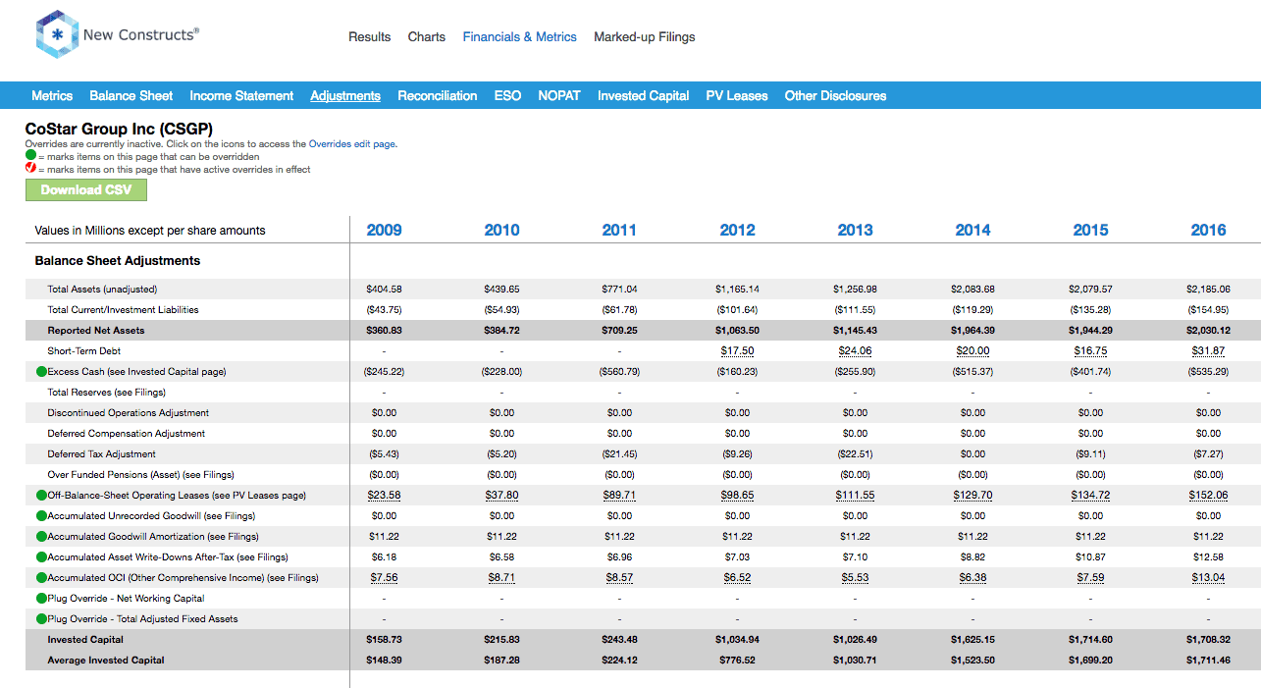This screenshot has height=688, width=1261.
Task: Switch to the Reconciliation tab
Action: [438, 96]
